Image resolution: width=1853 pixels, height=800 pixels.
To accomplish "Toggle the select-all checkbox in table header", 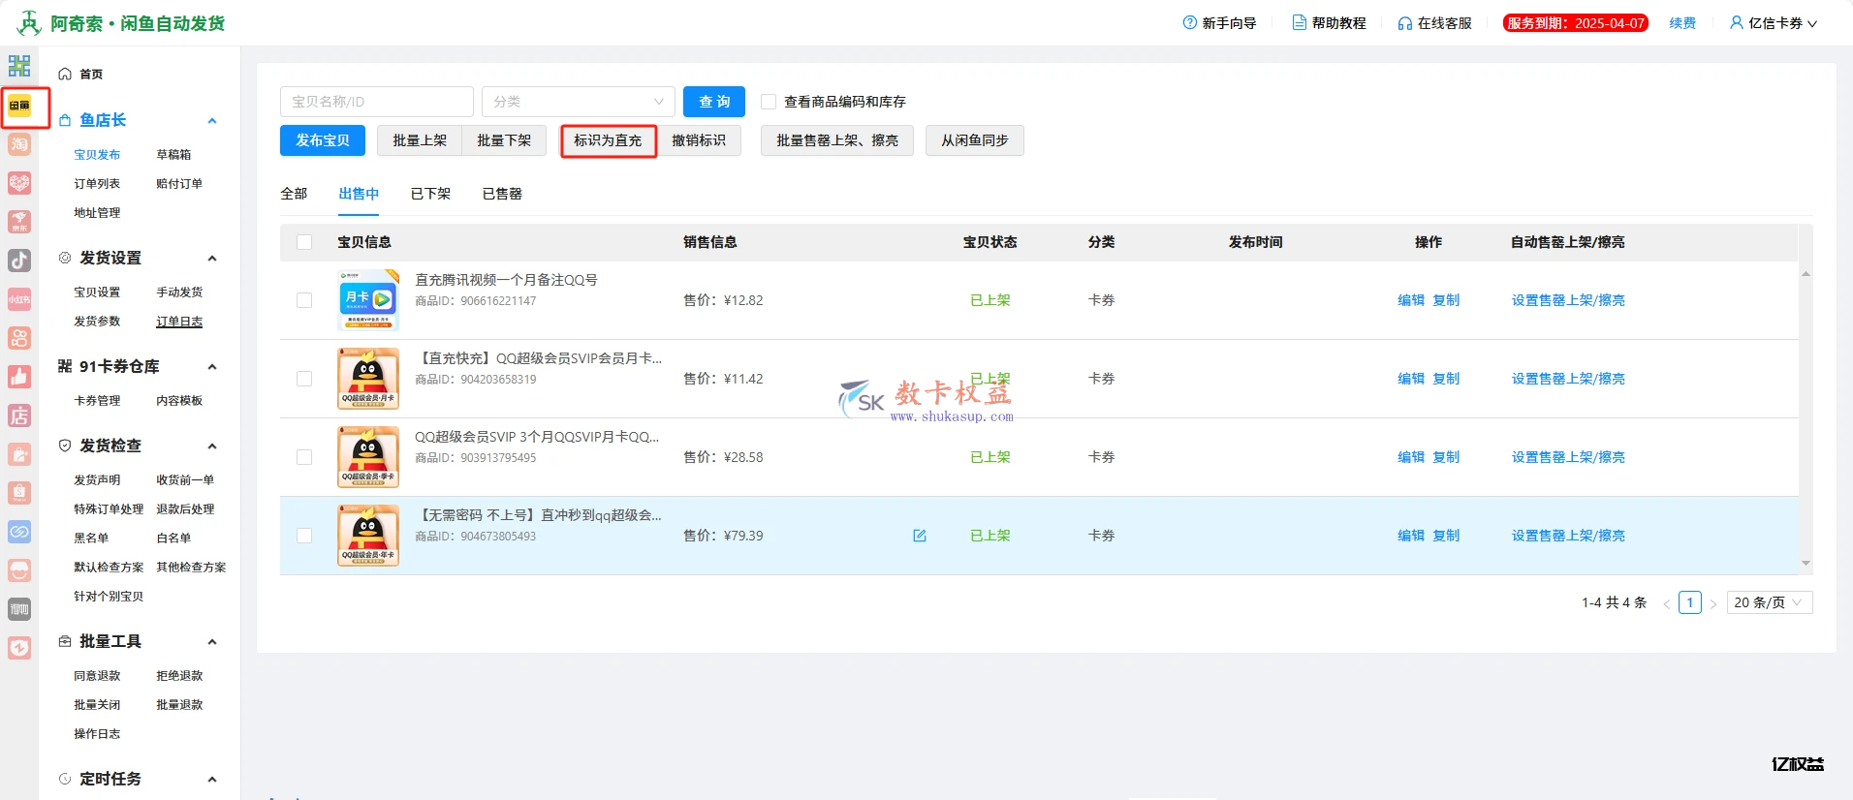I will tap(304, 242).
